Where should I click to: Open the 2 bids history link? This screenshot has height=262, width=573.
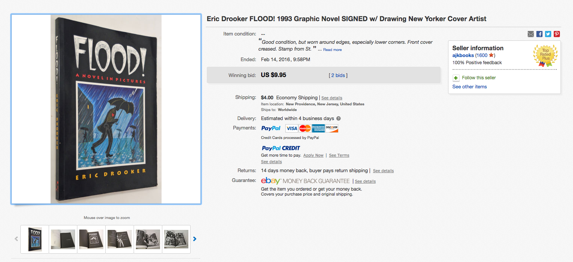coord(338,75)
